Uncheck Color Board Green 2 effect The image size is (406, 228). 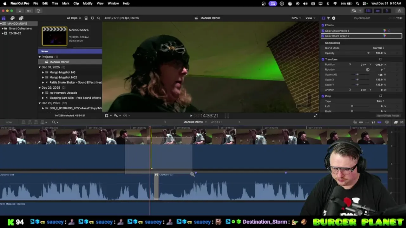[x=323, y=36]
